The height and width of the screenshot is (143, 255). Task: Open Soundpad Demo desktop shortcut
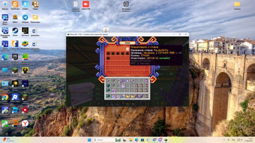click(25, 112)
